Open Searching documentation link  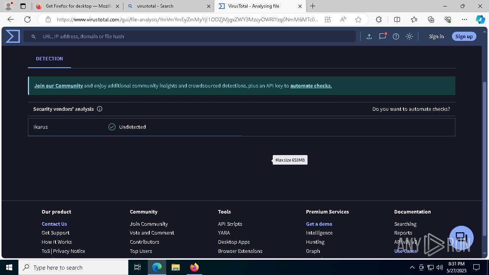(x=405, y=224)
